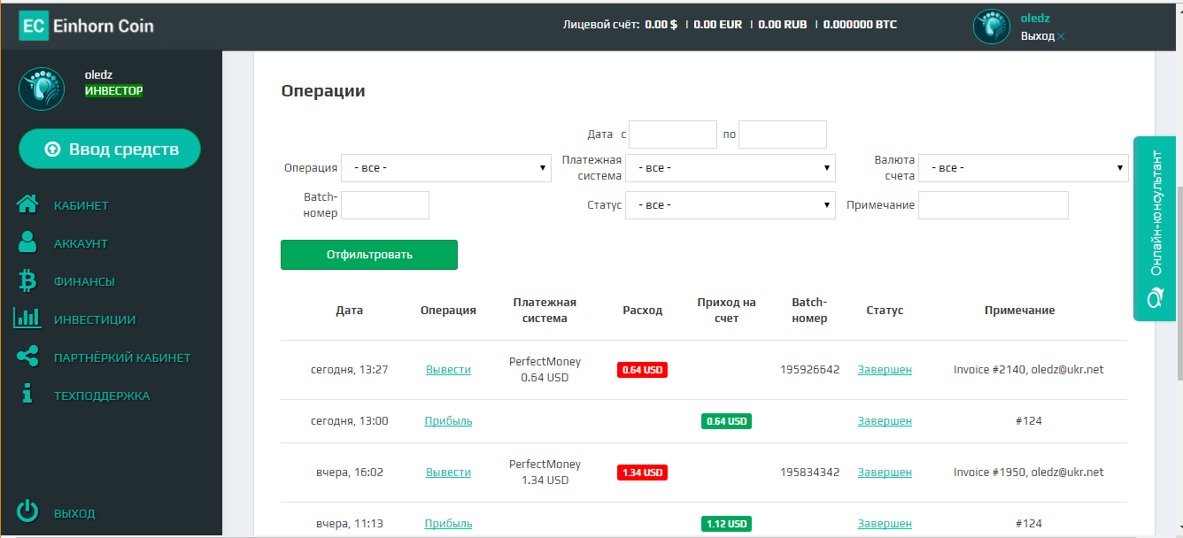Click Прибыль link in сегодня 13:00 row

coord(448,421)
